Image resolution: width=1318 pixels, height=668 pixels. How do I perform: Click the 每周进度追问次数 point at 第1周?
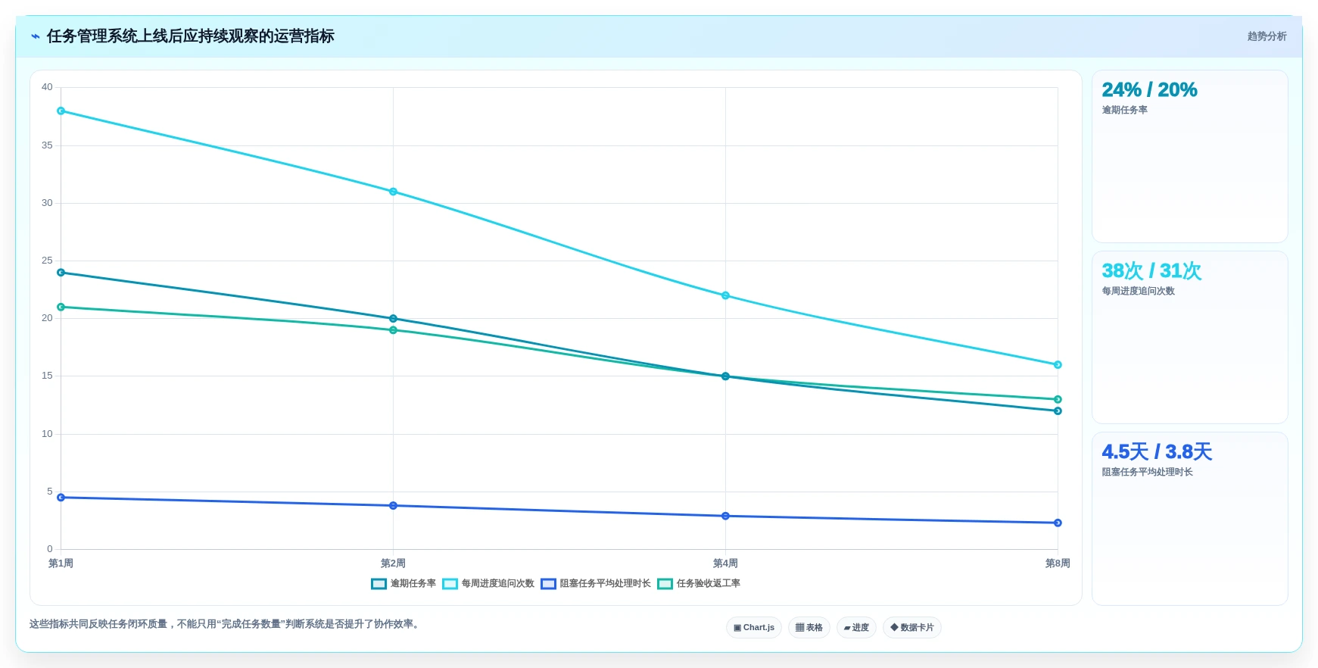click(x=61, y=111)
